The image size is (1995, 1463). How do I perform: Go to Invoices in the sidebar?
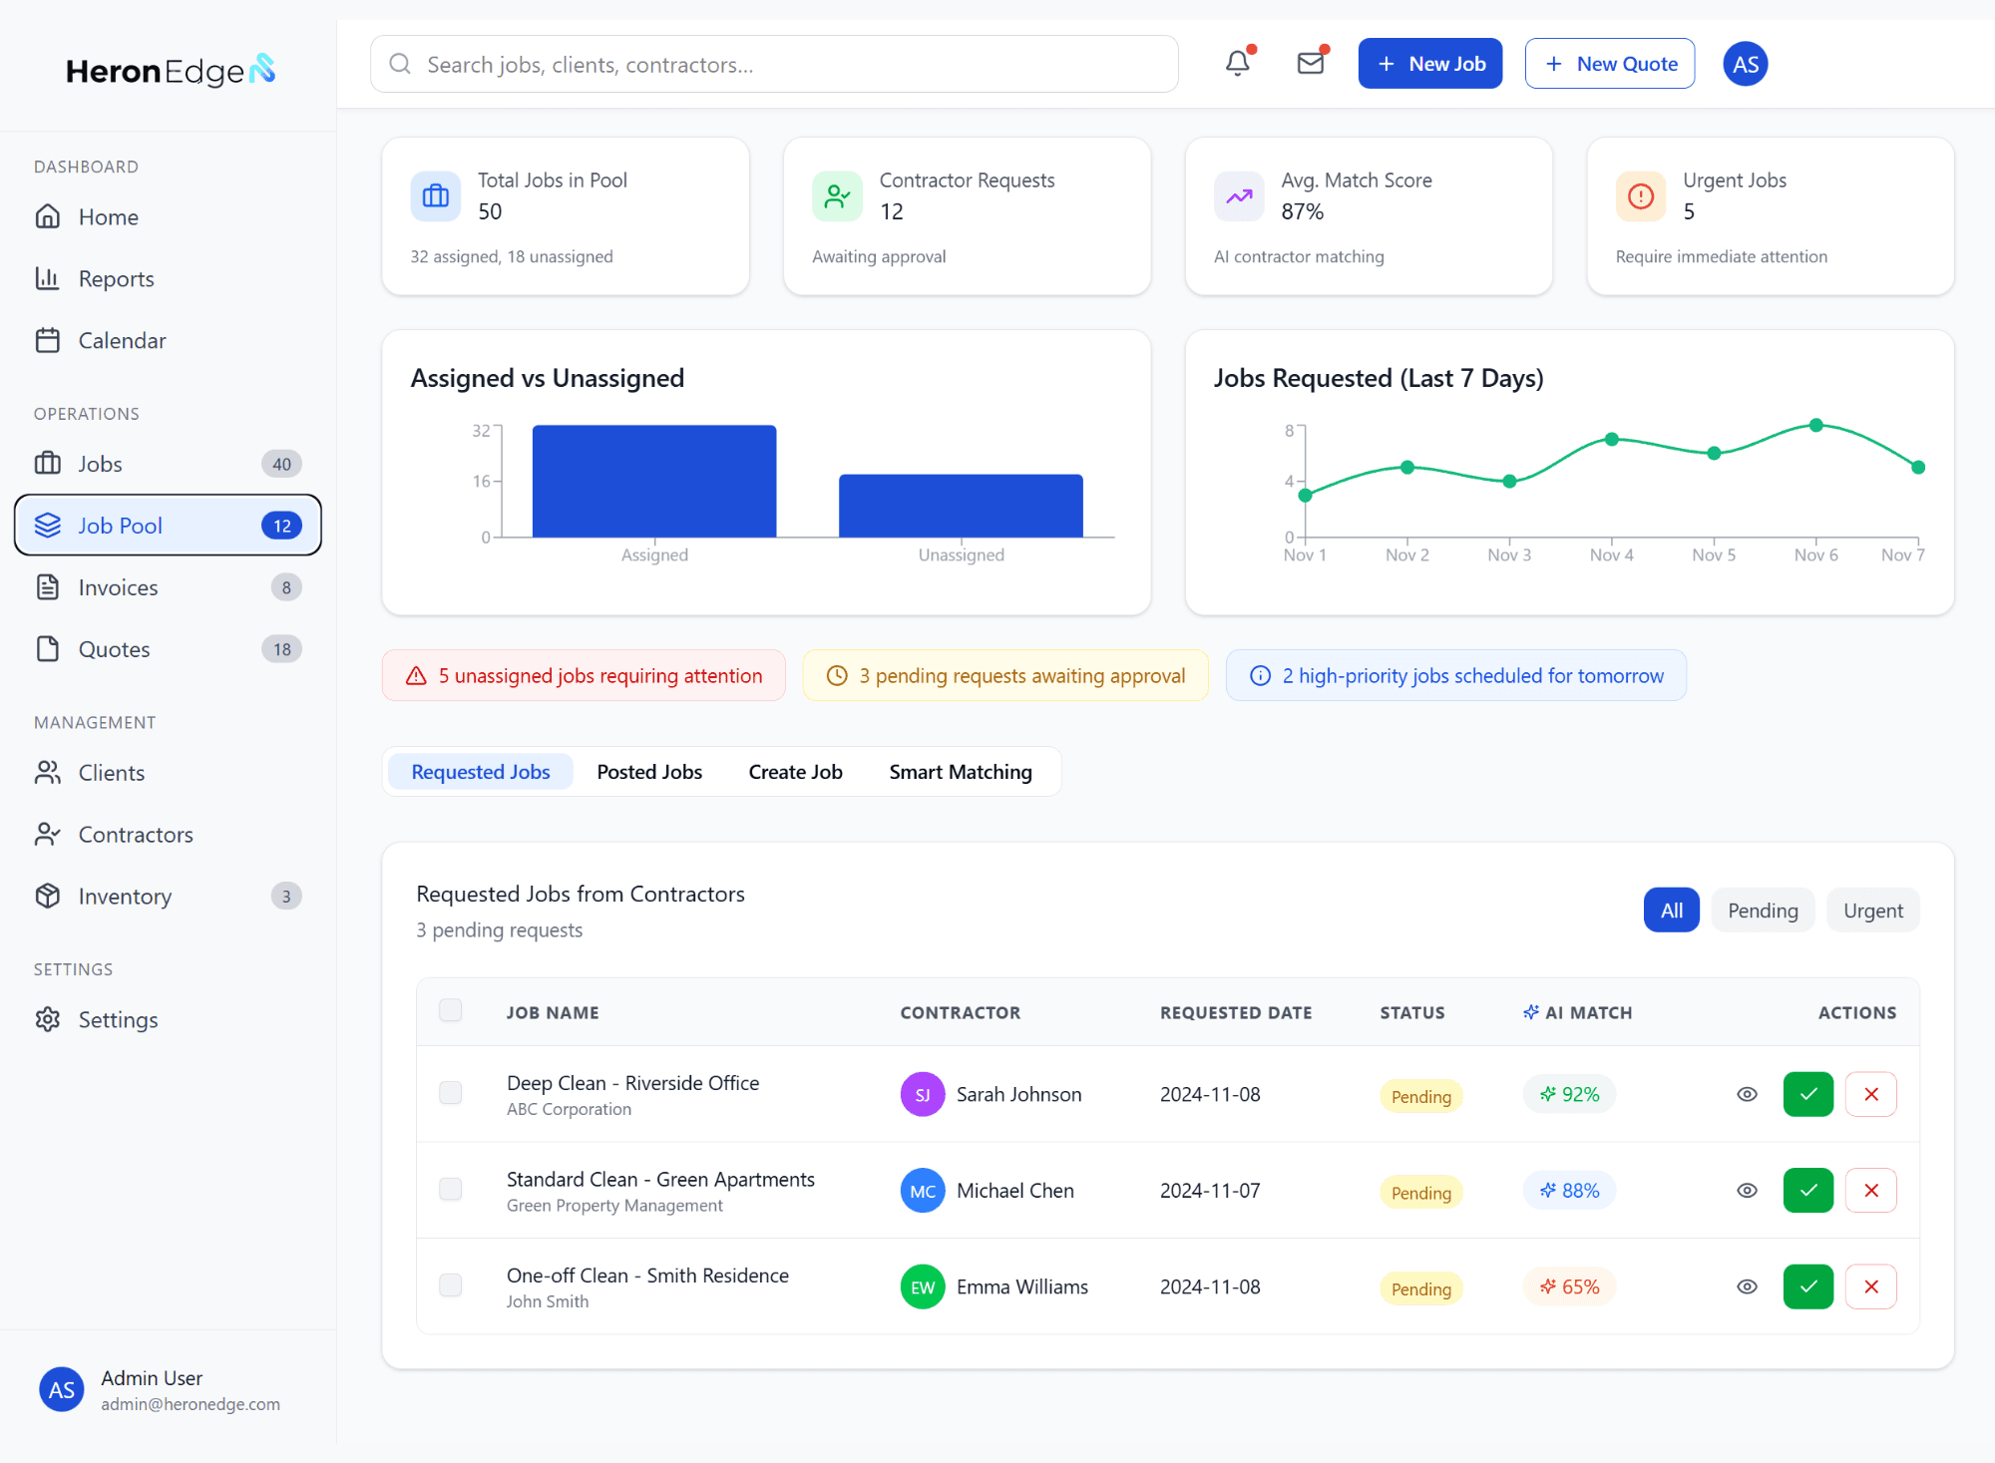pyautogui.click(x=168, y=587)
